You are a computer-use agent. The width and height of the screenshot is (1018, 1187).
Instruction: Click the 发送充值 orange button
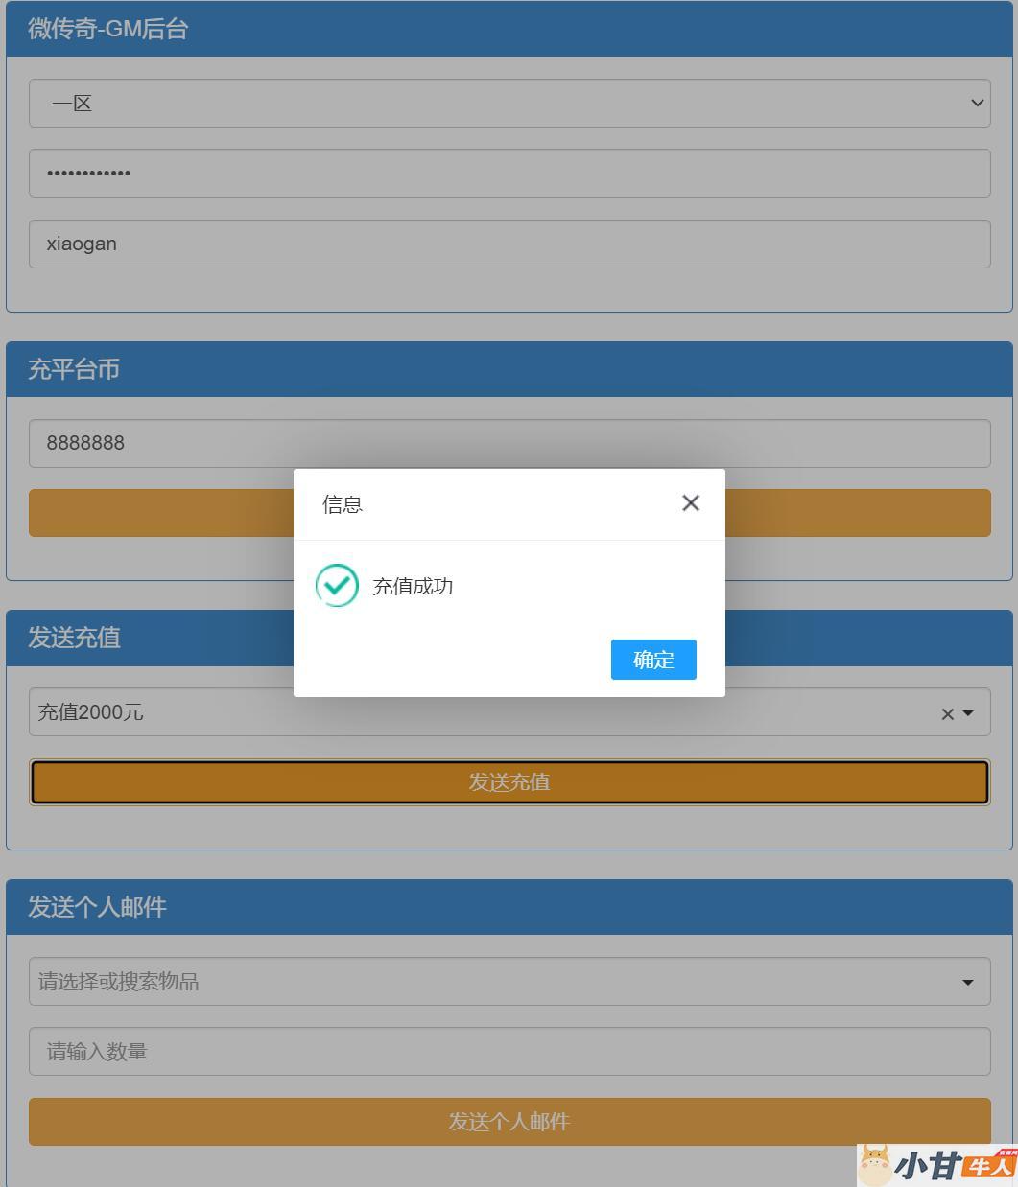click(x=509, y=782)
